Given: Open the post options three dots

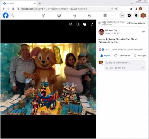Looking at the screenshot, I should pos(143,32).
